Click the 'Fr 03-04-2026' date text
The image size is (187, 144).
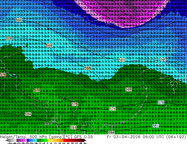click(x=124, y=137)
